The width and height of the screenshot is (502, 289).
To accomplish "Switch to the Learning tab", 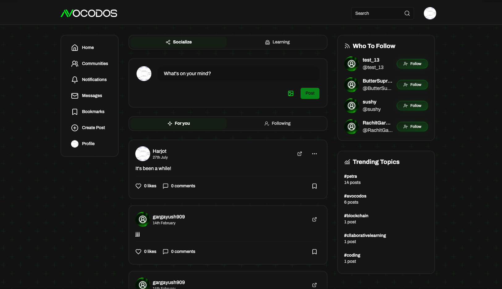I will [x=277, y=42].
